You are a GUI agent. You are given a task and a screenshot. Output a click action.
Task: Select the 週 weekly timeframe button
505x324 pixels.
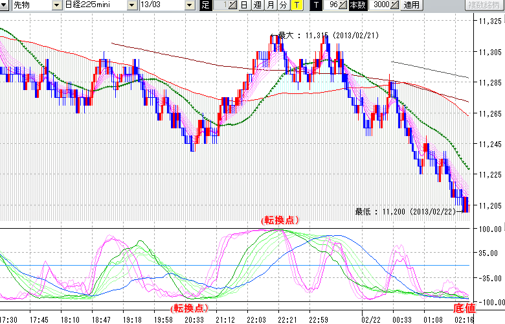click(x=257, y=5)
